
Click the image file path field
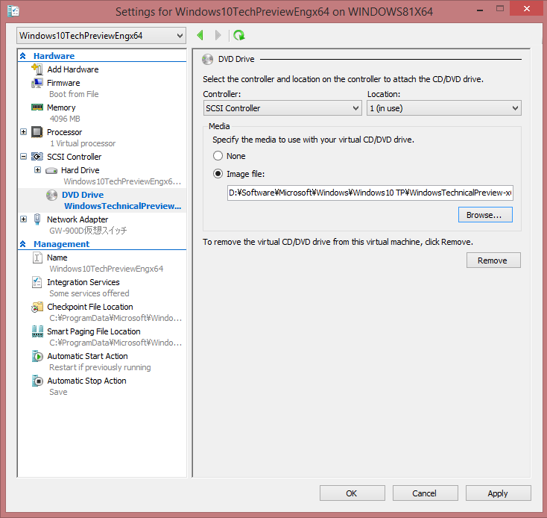coord(370,193)
